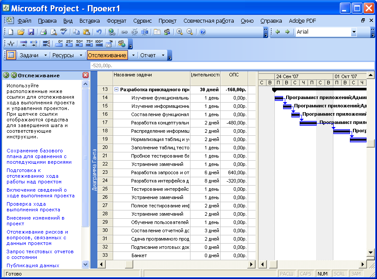Open the Формат menu
This screenshot has height=279, width=377.
coord(116,21)
